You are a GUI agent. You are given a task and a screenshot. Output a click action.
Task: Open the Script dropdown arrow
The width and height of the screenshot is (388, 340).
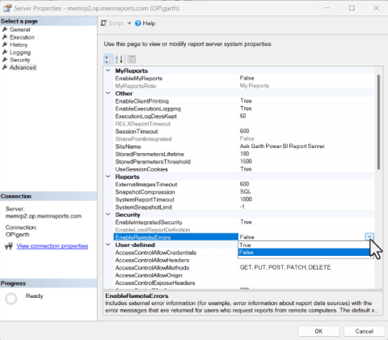pos(129,23)
